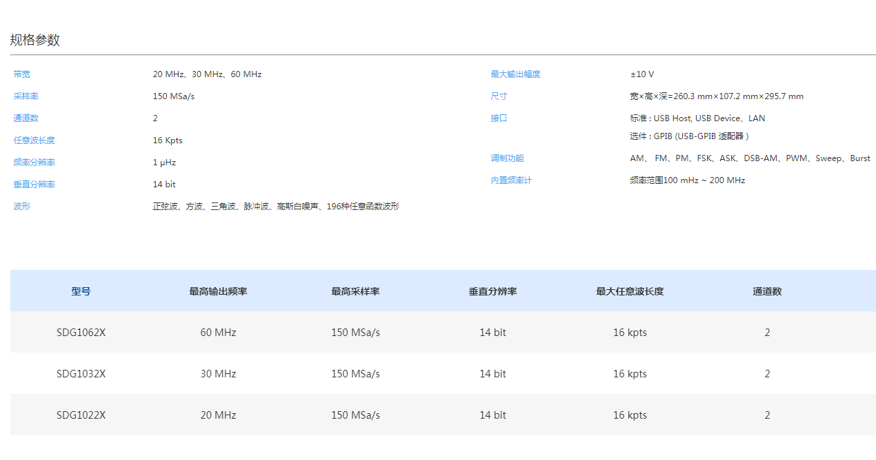Click the 规格参数 section heading
Image resolution: width=876 pixels, height=460 pixels.
point(34,40)
